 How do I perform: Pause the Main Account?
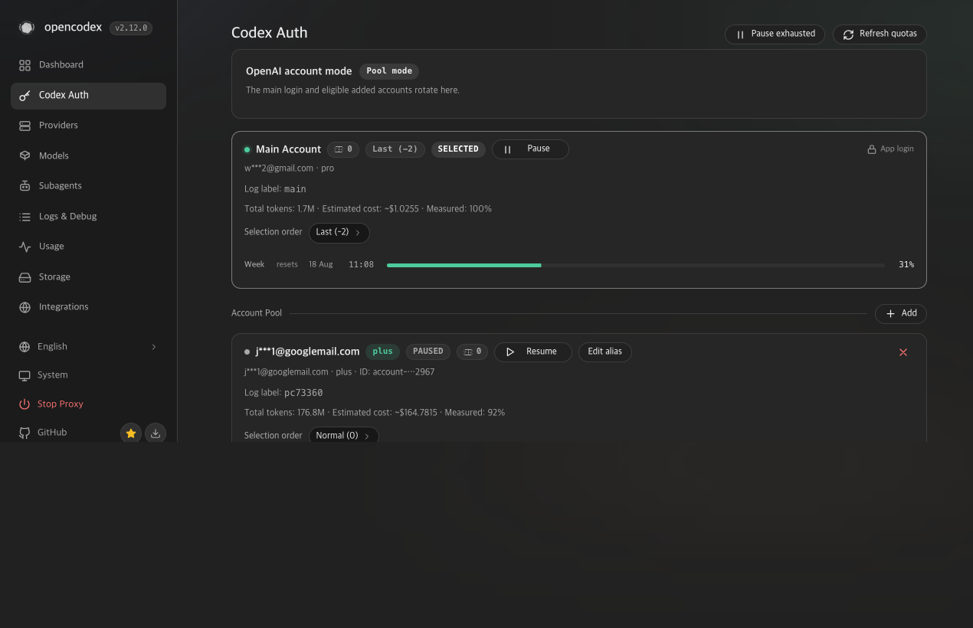pos(530,149)
